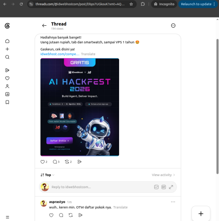Image resolution: width=219 pixels, height=221 pixels.
Task: Reload the page
Action: (21, 4)
